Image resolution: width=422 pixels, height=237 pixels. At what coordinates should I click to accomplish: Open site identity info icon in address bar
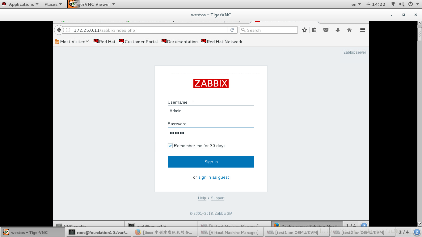pos(68,30)
